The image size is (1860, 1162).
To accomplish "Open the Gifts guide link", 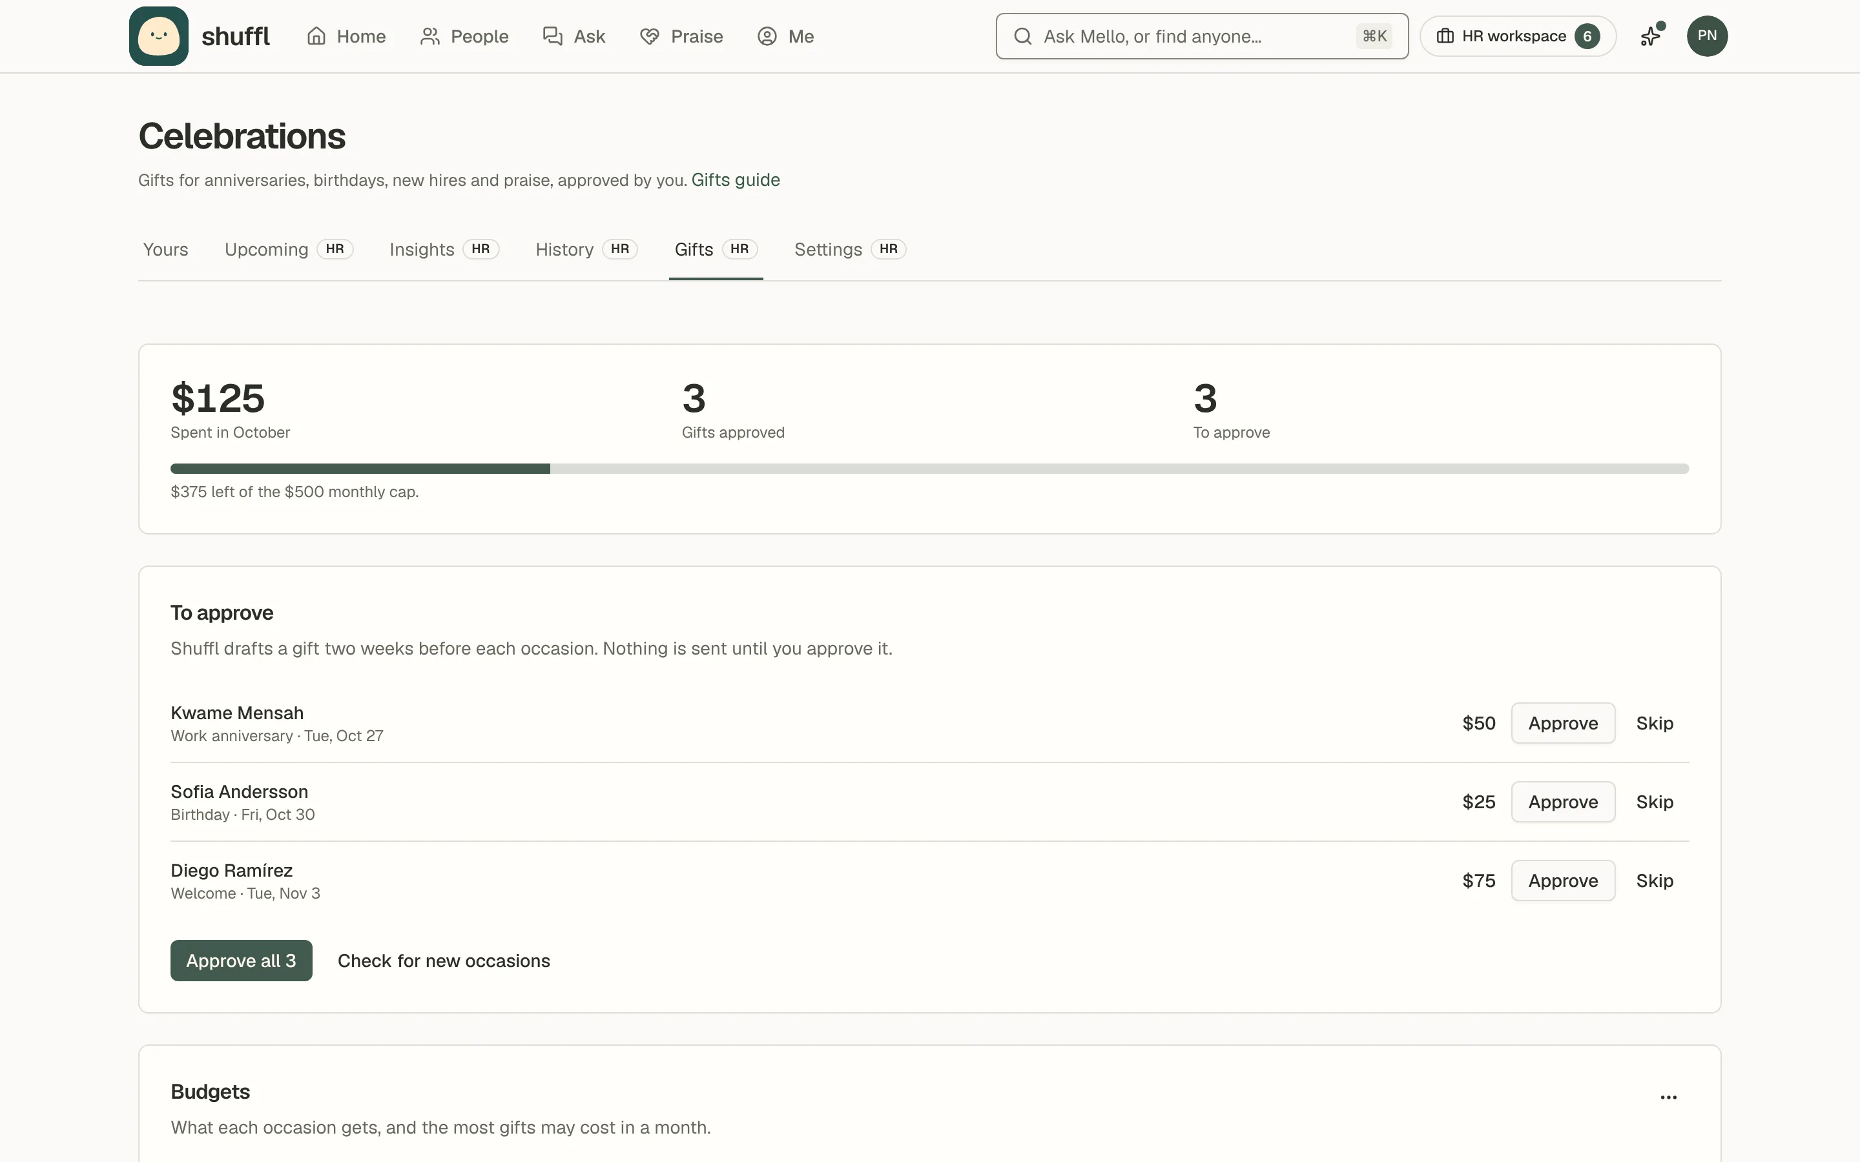I will click(736, 180).
